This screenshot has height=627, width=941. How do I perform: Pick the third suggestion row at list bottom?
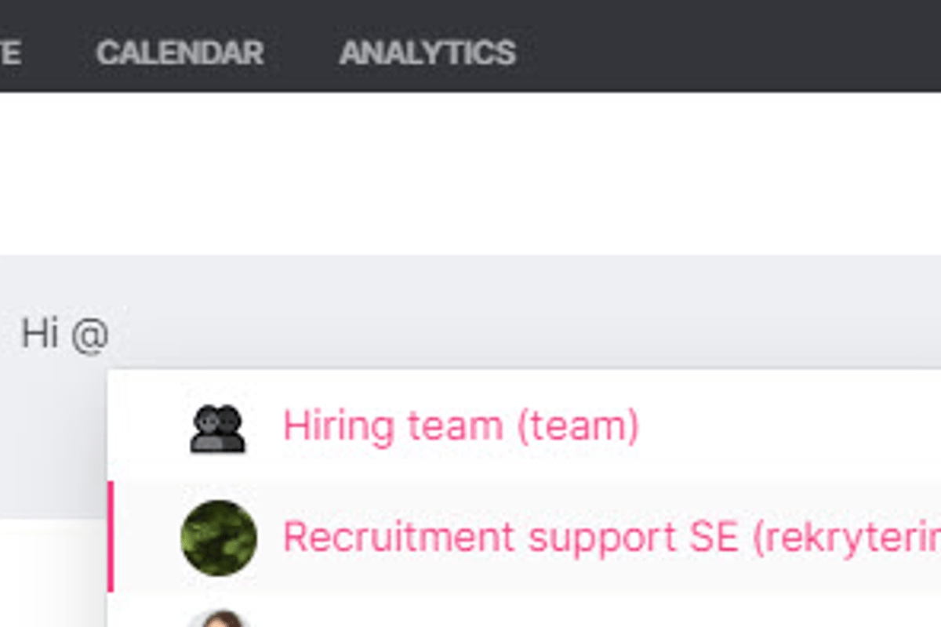tap(524, 611)
